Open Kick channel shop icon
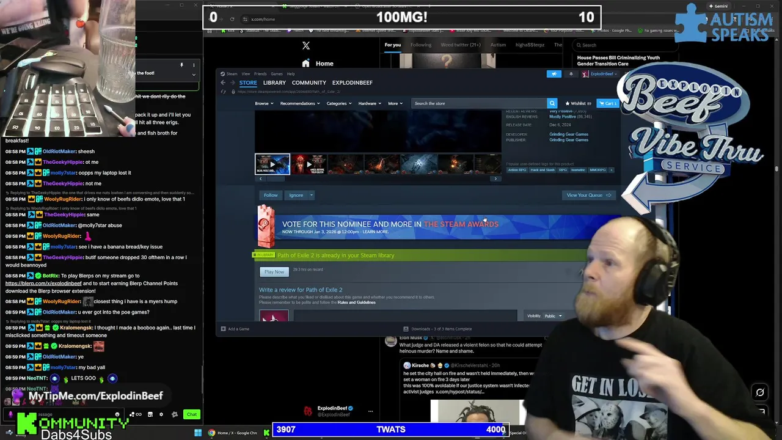The width and height of the screenshot is (782, 440). pyautogui.click(x=150, y=414)
